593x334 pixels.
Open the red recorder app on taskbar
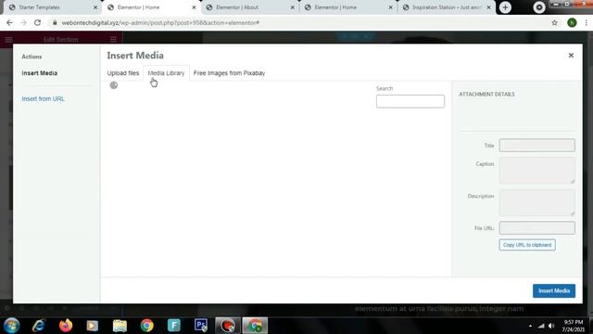coord(228,326)
